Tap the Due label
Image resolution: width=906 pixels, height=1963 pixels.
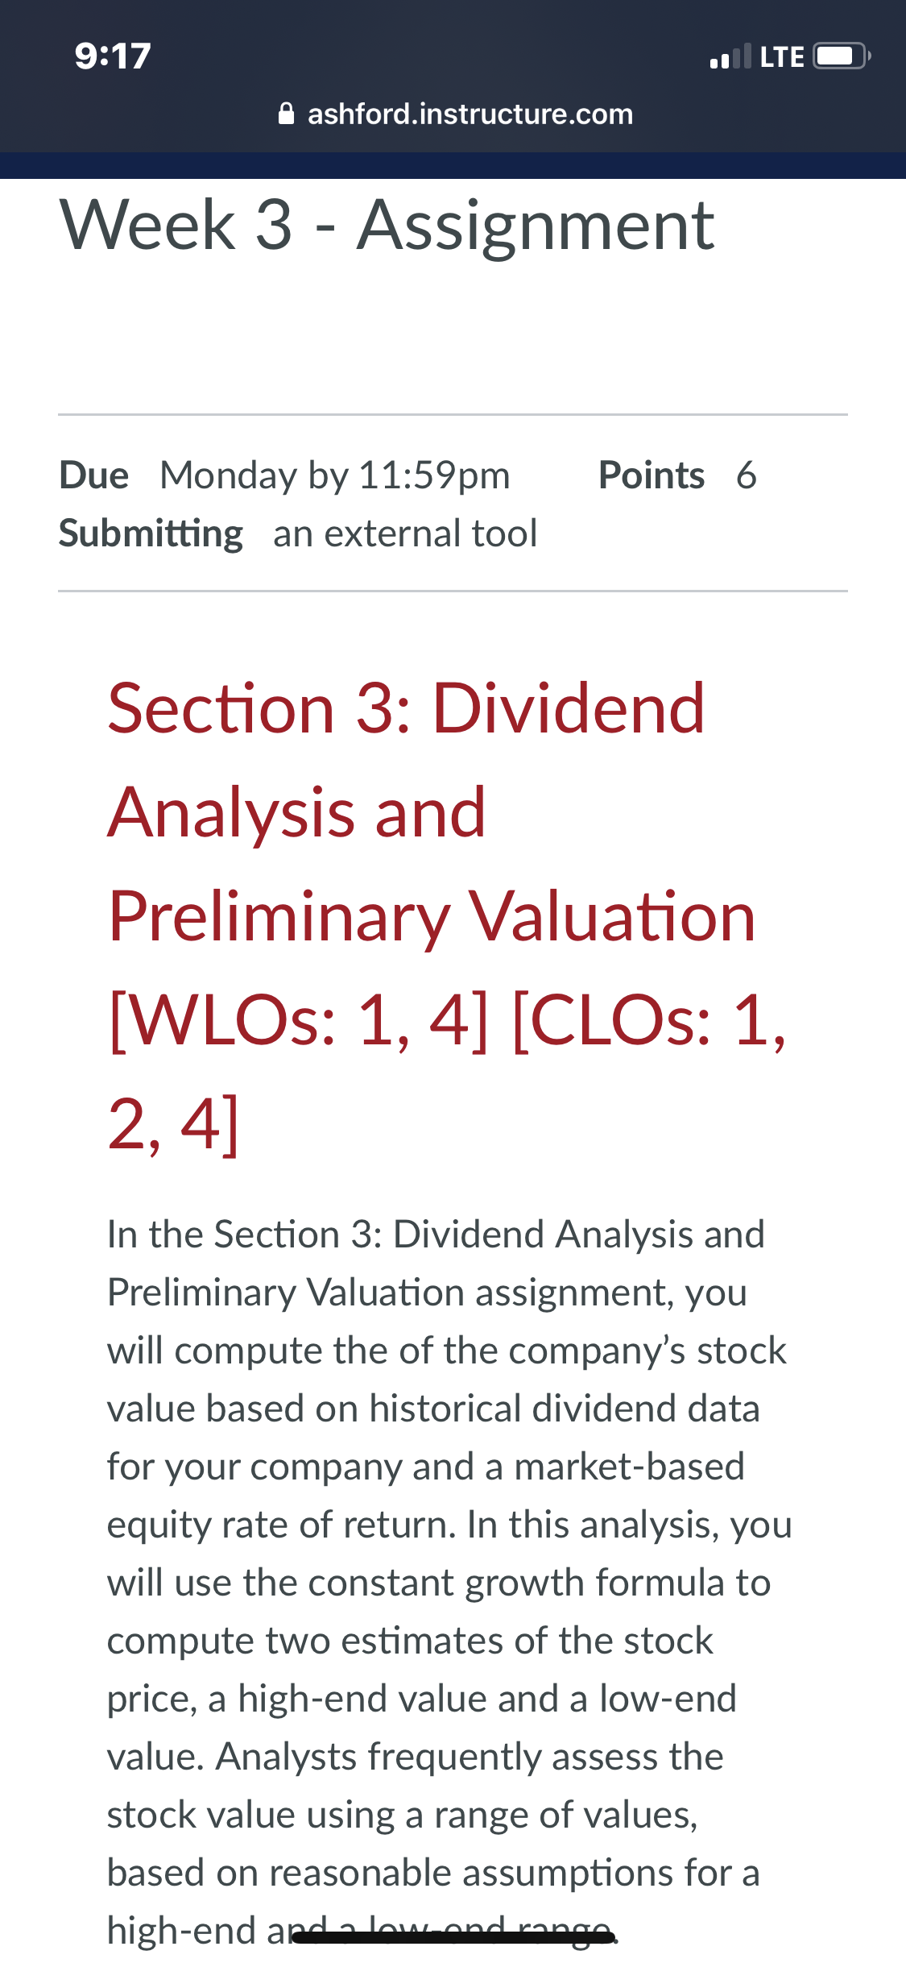[94, 475]
